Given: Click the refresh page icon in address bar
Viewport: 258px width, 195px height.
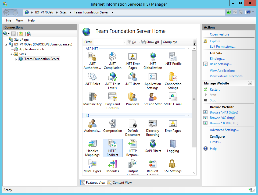Looking at the screenshot, I should [x=228, y=12].
